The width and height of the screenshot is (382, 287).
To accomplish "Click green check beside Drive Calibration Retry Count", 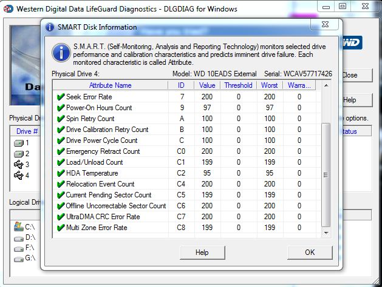I will 60,130.
